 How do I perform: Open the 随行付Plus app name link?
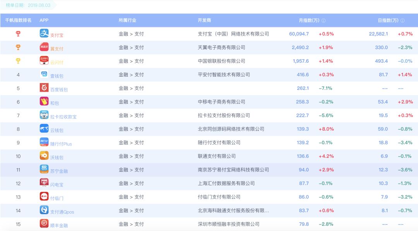[x=61, y=144]
